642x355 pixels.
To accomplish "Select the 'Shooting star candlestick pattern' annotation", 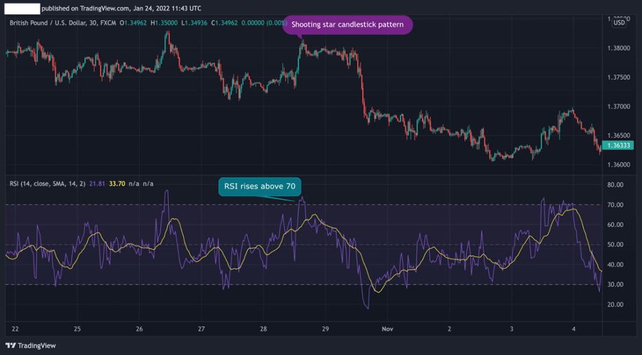I will point(347,25).
